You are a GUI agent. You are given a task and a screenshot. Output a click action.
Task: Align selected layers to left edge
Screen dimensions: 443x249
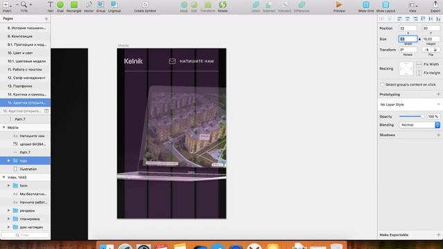click(399, 19)
